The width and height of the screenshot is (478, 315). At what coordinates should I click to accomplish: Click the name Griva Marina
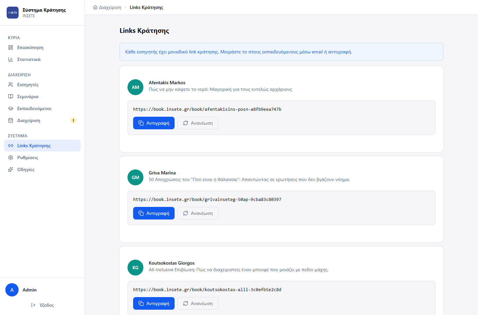(162, 173)
